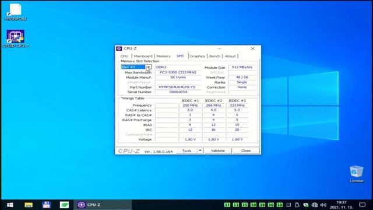The image size is (373, 210).
Task: Click the serial number 00002054
Action: coord(178,92)
